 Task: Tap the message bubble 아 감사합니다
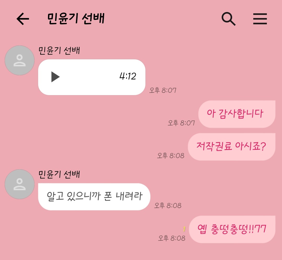pyautogui.click(x=237, y=114)
